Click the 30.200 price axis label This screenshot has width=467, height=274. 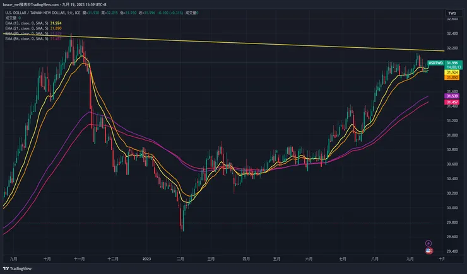[452, 193]
